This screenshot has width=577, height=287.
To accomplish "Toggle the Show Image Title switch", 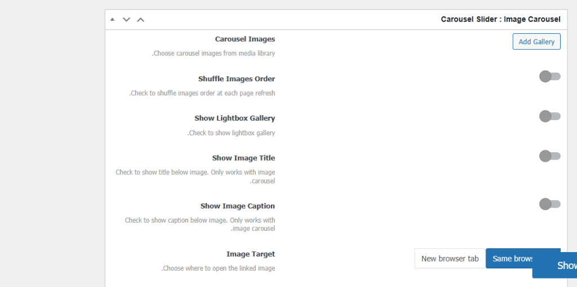I will click(549, 156).
